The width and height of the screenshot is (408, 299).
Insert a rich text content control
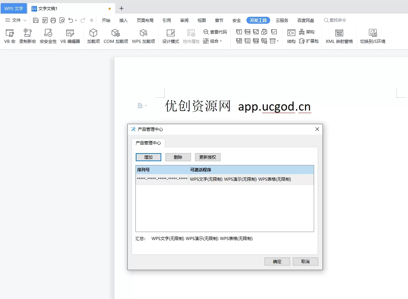[239, 32]
